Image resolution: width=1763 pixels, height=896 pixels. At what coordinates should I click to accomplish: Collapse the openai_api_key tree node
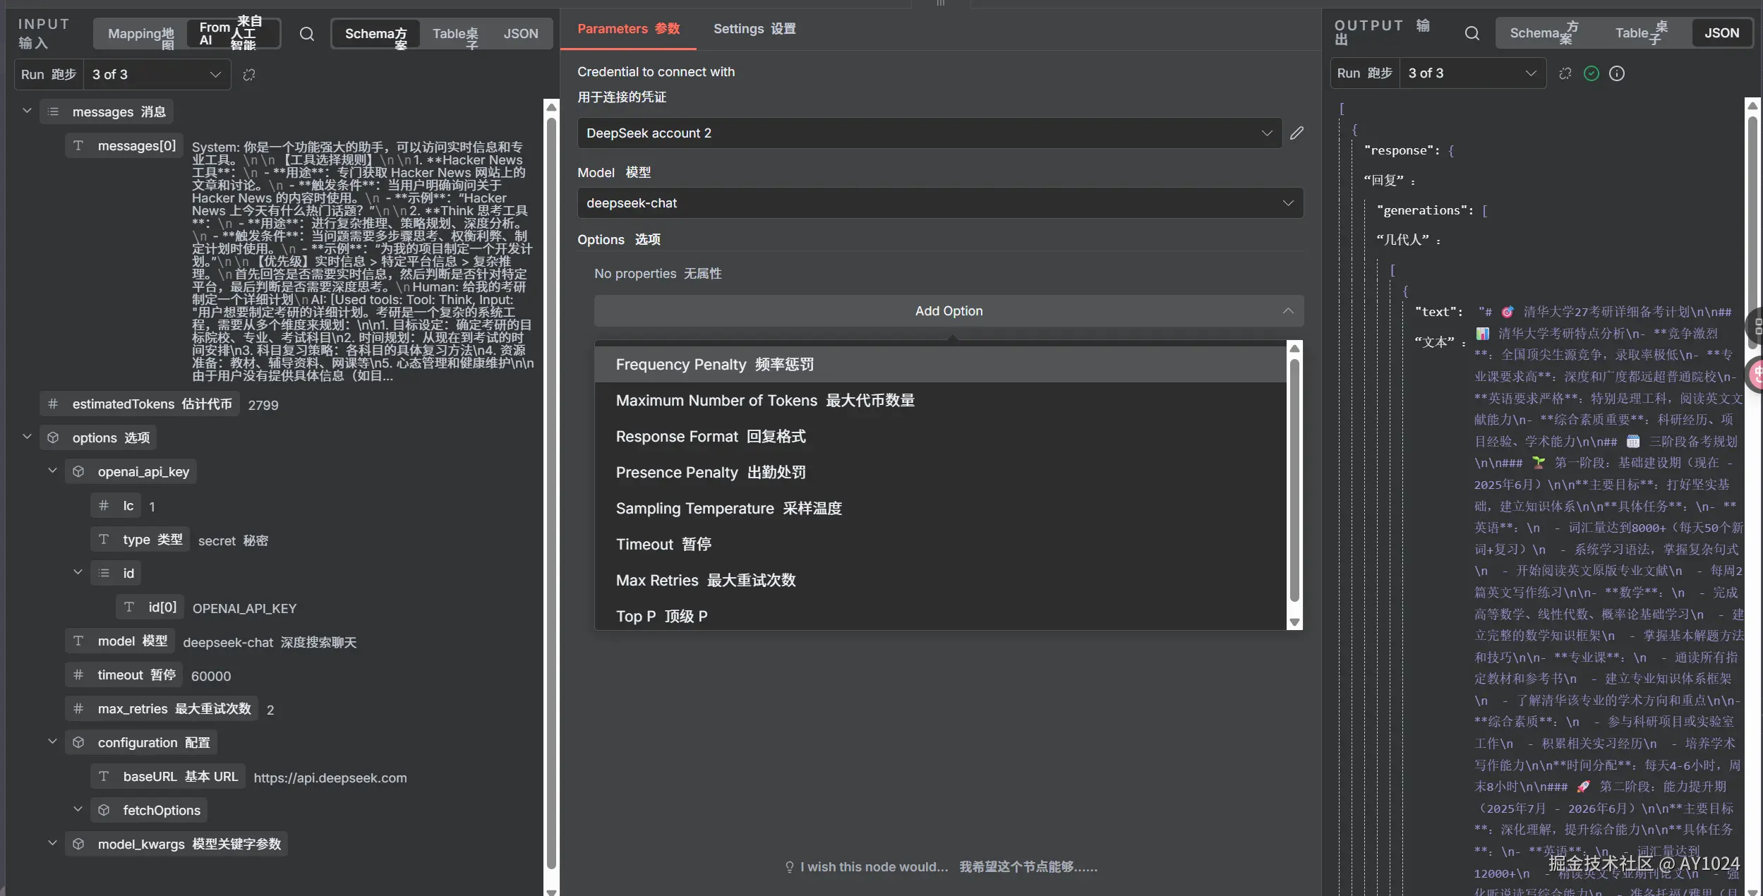52,471
